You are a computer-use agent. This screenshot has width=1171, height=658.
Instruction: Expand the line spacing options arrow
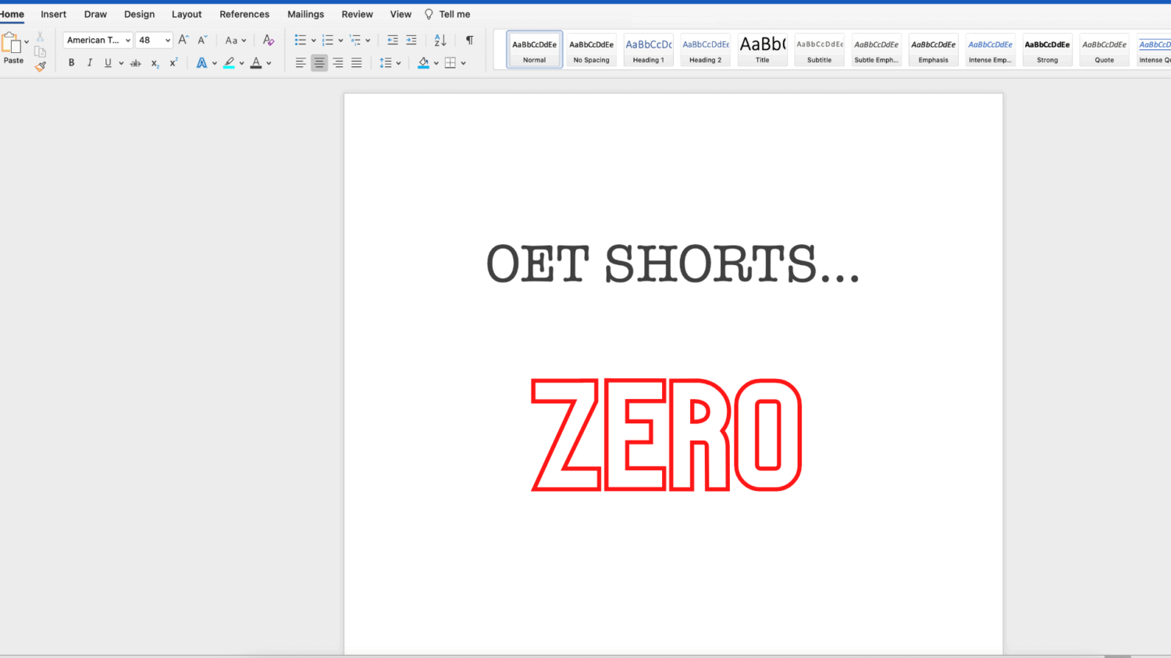tap(398, 63)
